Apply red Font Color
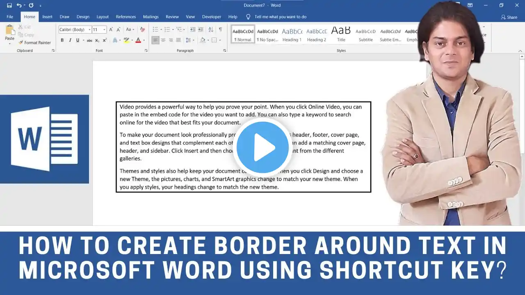This screenshot has height=295, width=525. pyautogui.click(x=138, y=40)
